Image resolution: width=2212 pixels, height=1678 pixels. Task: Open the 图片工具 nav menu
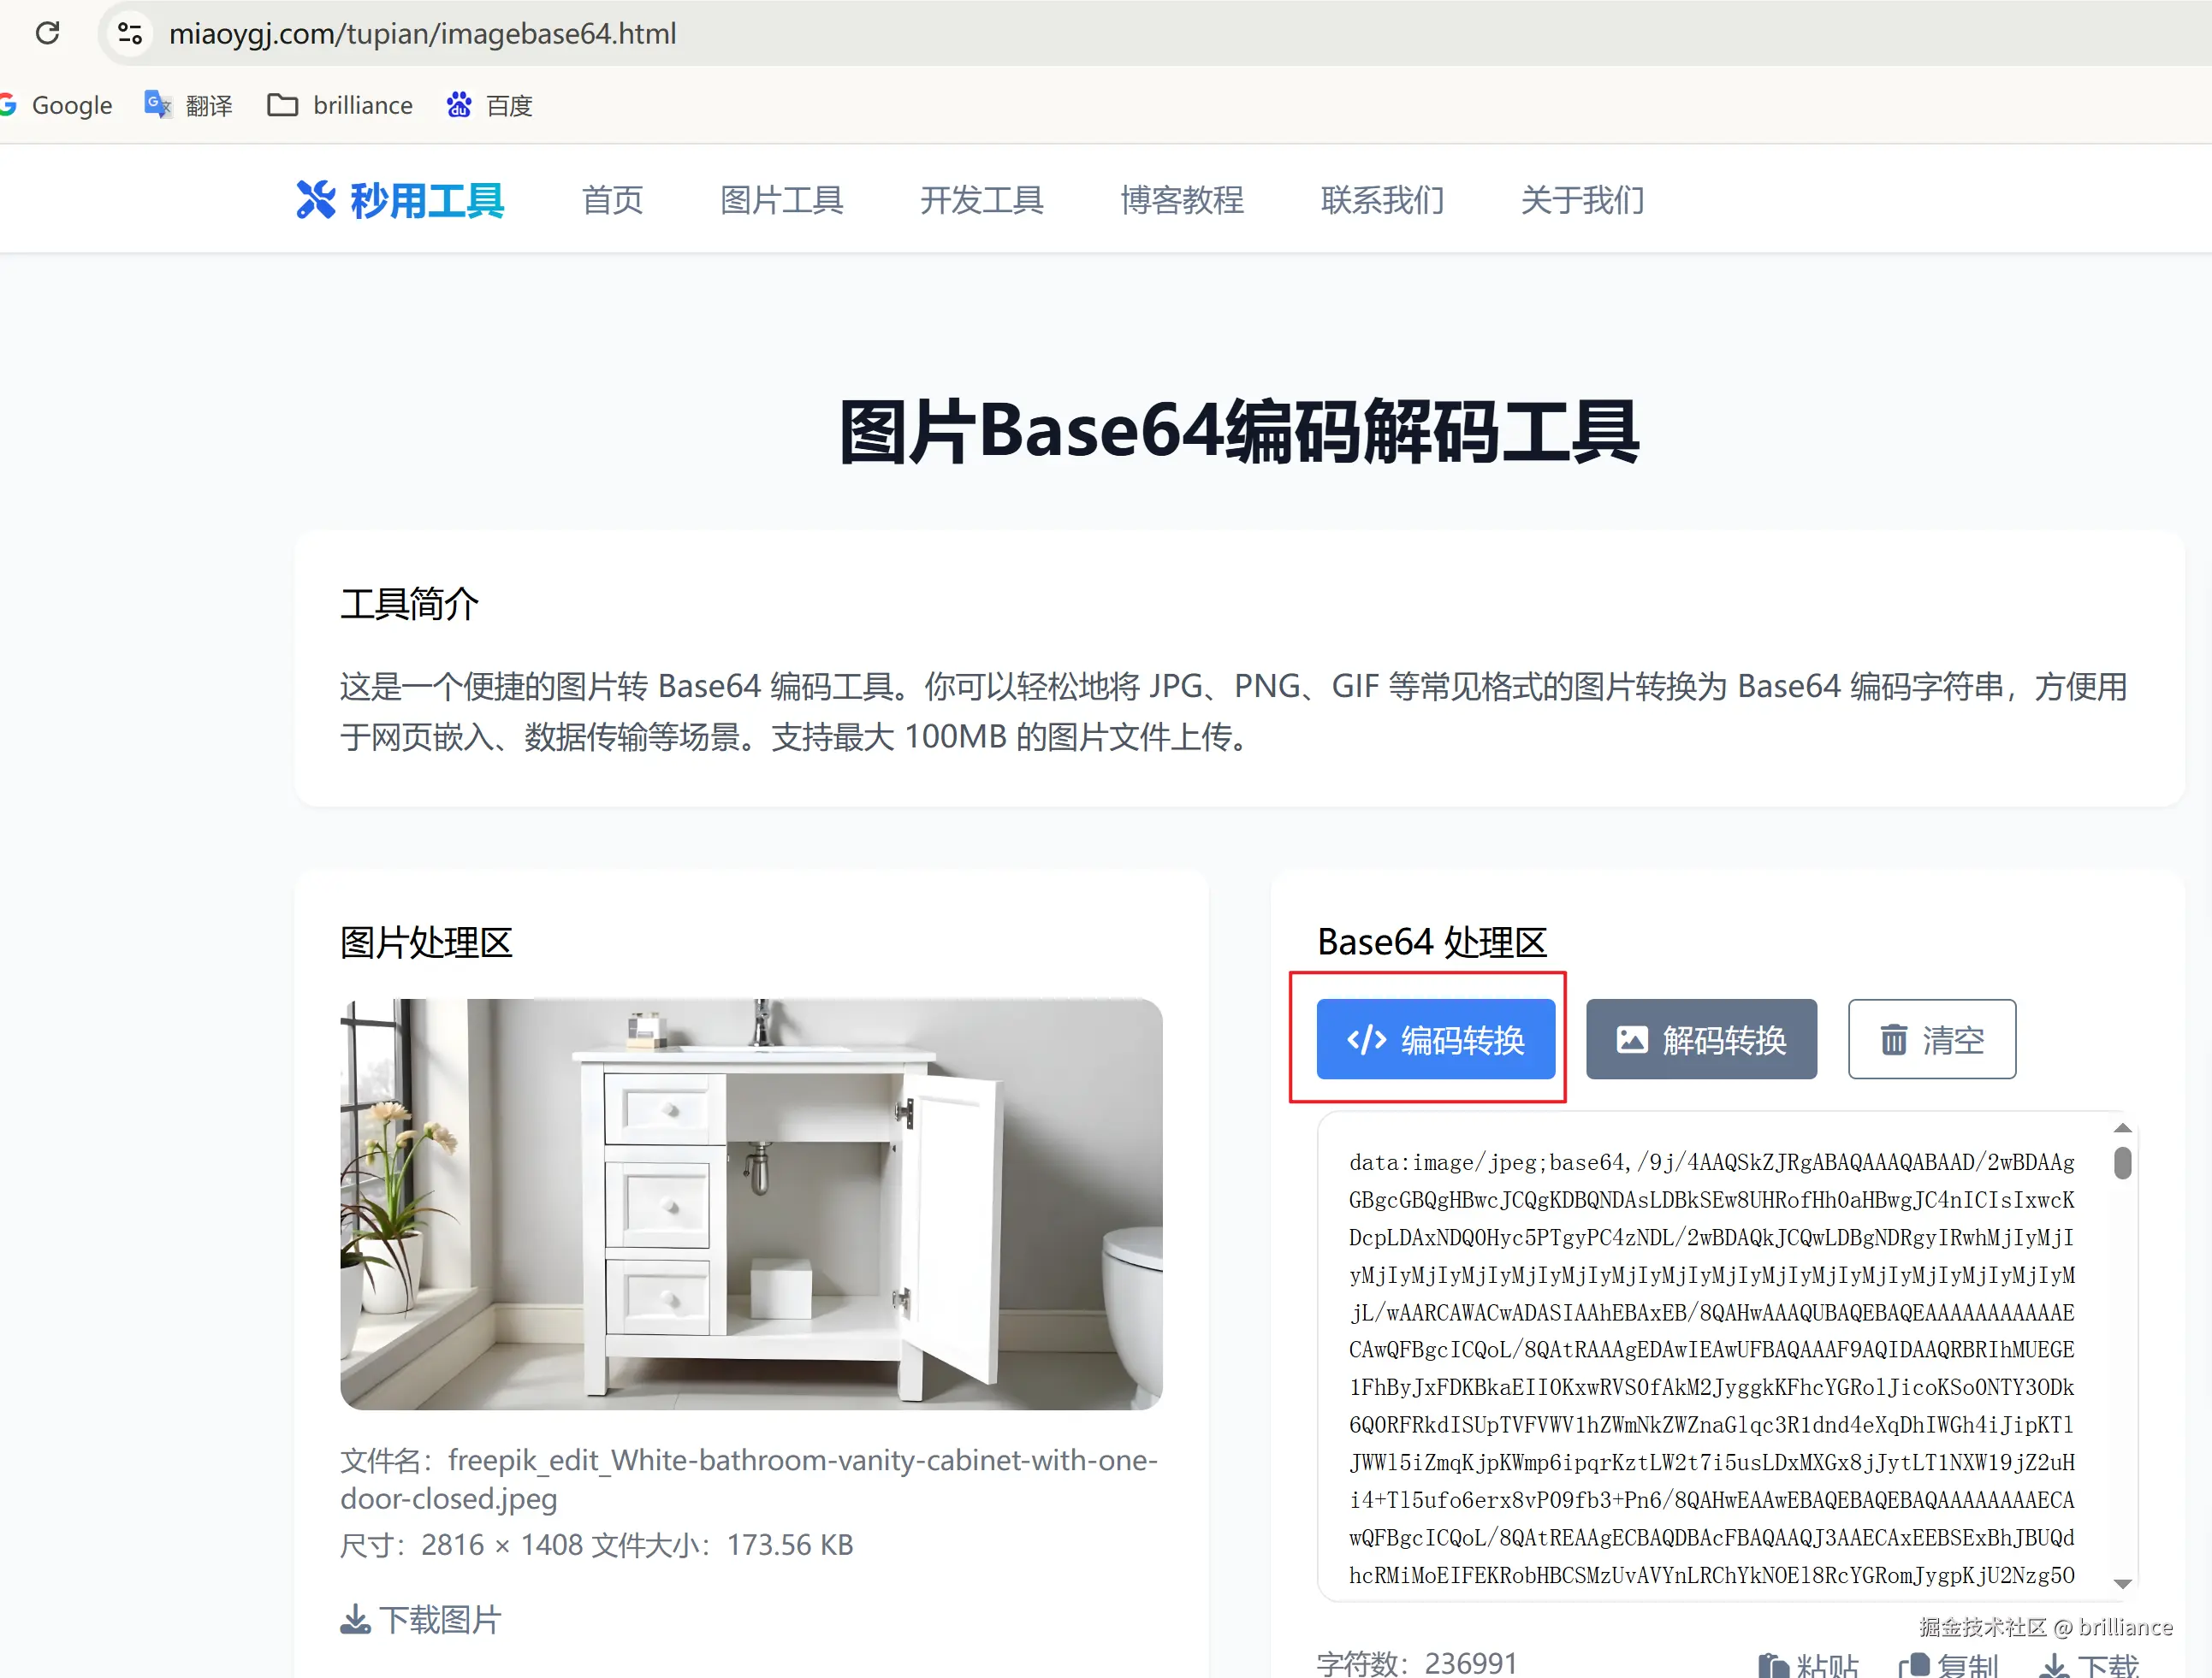(x=781, y=200)
